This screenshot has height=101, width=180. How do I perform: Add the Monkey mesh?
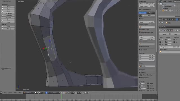[8, 29]
